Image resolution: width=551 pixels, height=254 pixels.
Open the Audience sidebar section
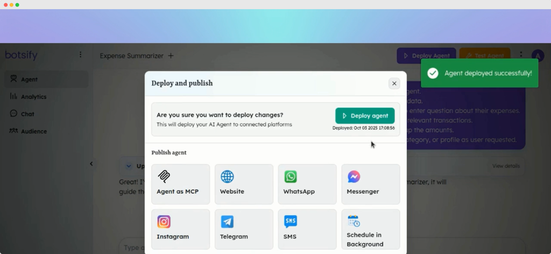[x=33, y=131]
